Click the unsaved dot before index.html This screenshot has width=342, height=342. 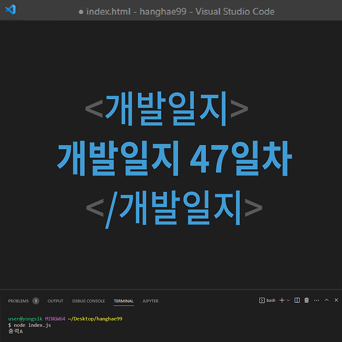click(81, 12)
